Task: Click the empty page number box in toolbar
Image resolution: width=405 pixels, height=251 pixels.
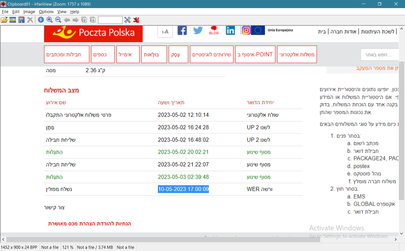Action: 110,20
